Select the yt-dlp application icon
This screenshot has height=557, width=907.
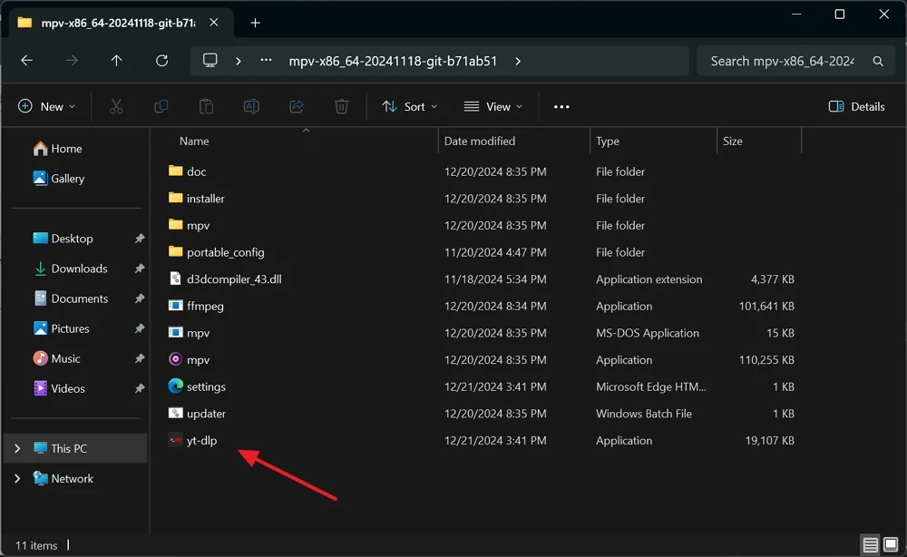coord(175,440)
